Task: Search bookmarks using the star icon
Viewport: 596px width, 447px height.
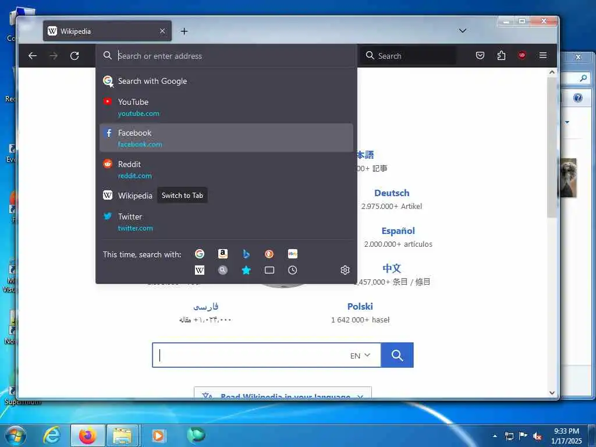Action: [246, 270]
